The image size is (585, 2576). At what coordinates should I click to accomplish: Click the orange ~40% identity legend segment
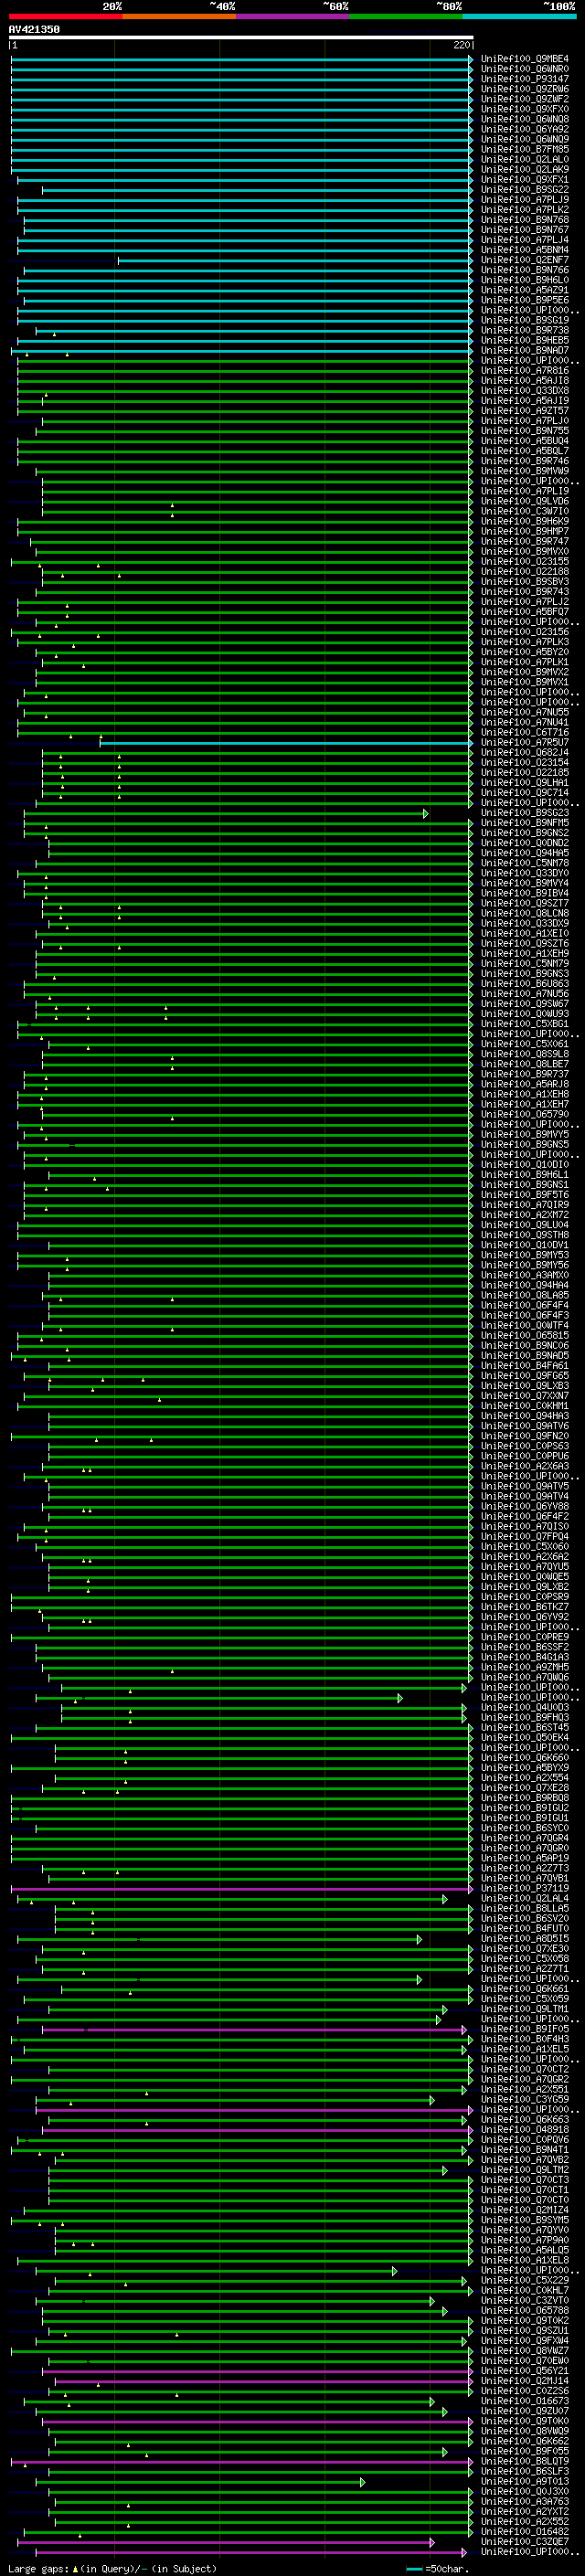[179, 16]
